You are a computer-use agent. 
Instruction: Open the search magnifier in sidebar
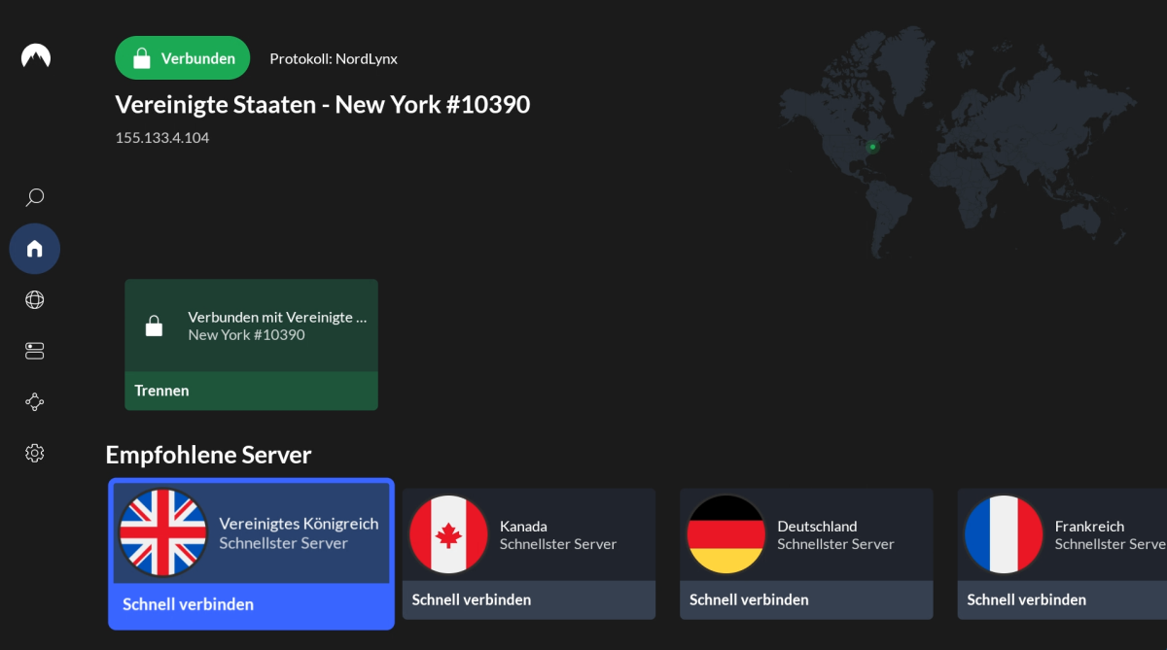(x=35, y=197)
